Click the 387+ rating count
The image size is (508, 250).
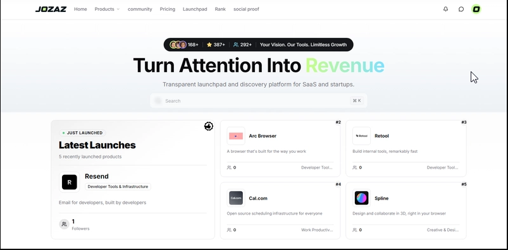point(220,45)
